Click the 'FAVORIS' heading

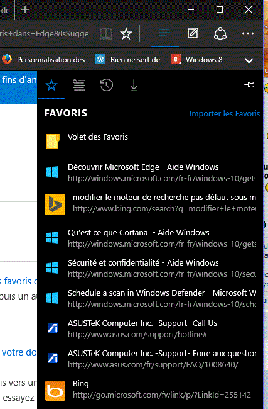(x=66, y=113)
